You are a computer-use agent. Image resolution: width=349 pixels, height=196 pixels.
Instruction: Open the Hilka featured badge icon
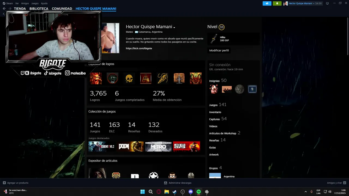tap(214, 39)
